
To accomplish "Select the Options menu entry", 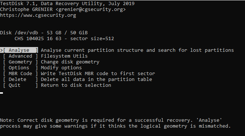I will (x=20, y=68).
